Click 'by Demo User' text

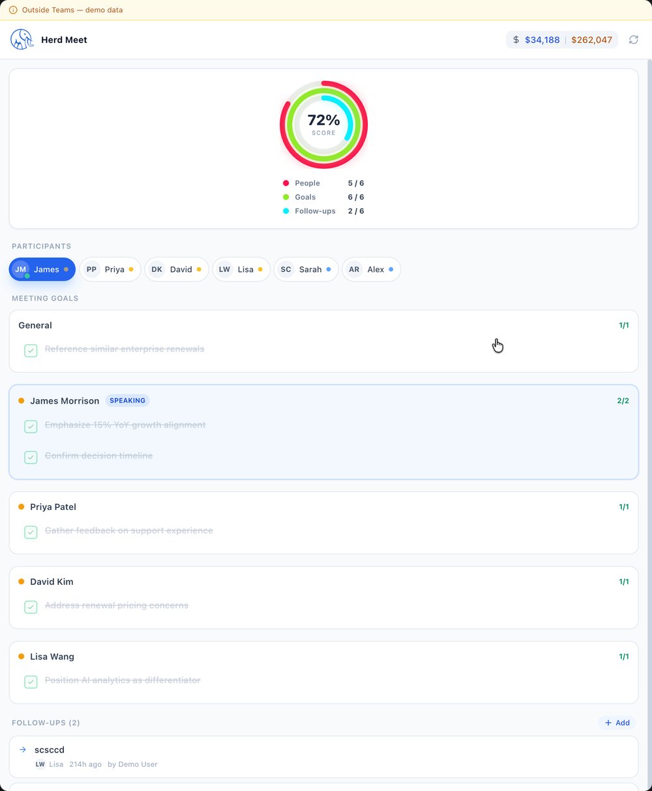pos(132,764)
